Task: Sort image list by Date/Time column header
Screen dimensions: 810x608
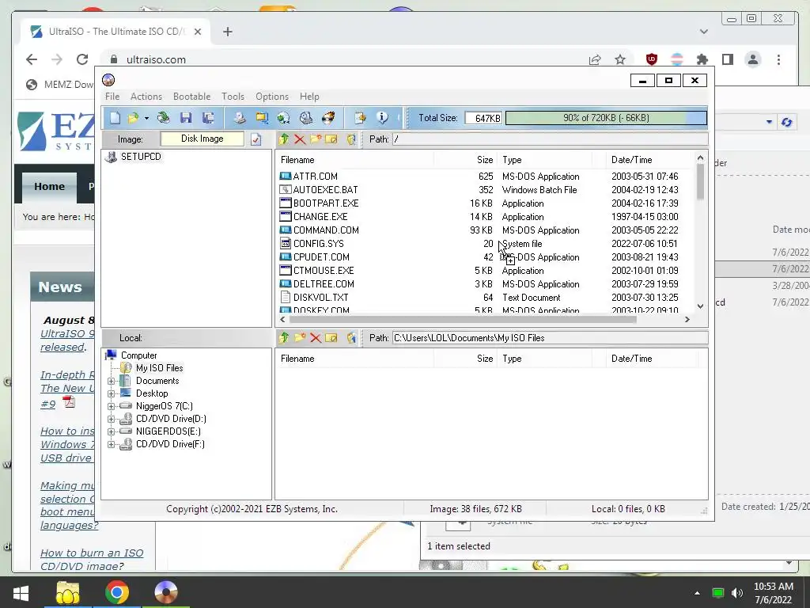Action: 650,160
